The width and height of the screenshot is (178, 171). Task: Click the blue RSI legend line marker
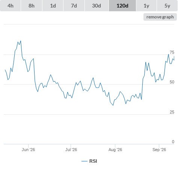(x=84, y=161)
